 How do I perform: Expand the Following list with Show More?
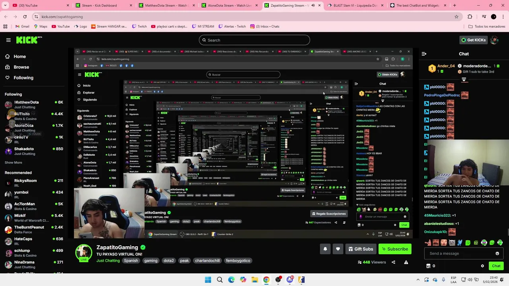(x=14, y=162)
